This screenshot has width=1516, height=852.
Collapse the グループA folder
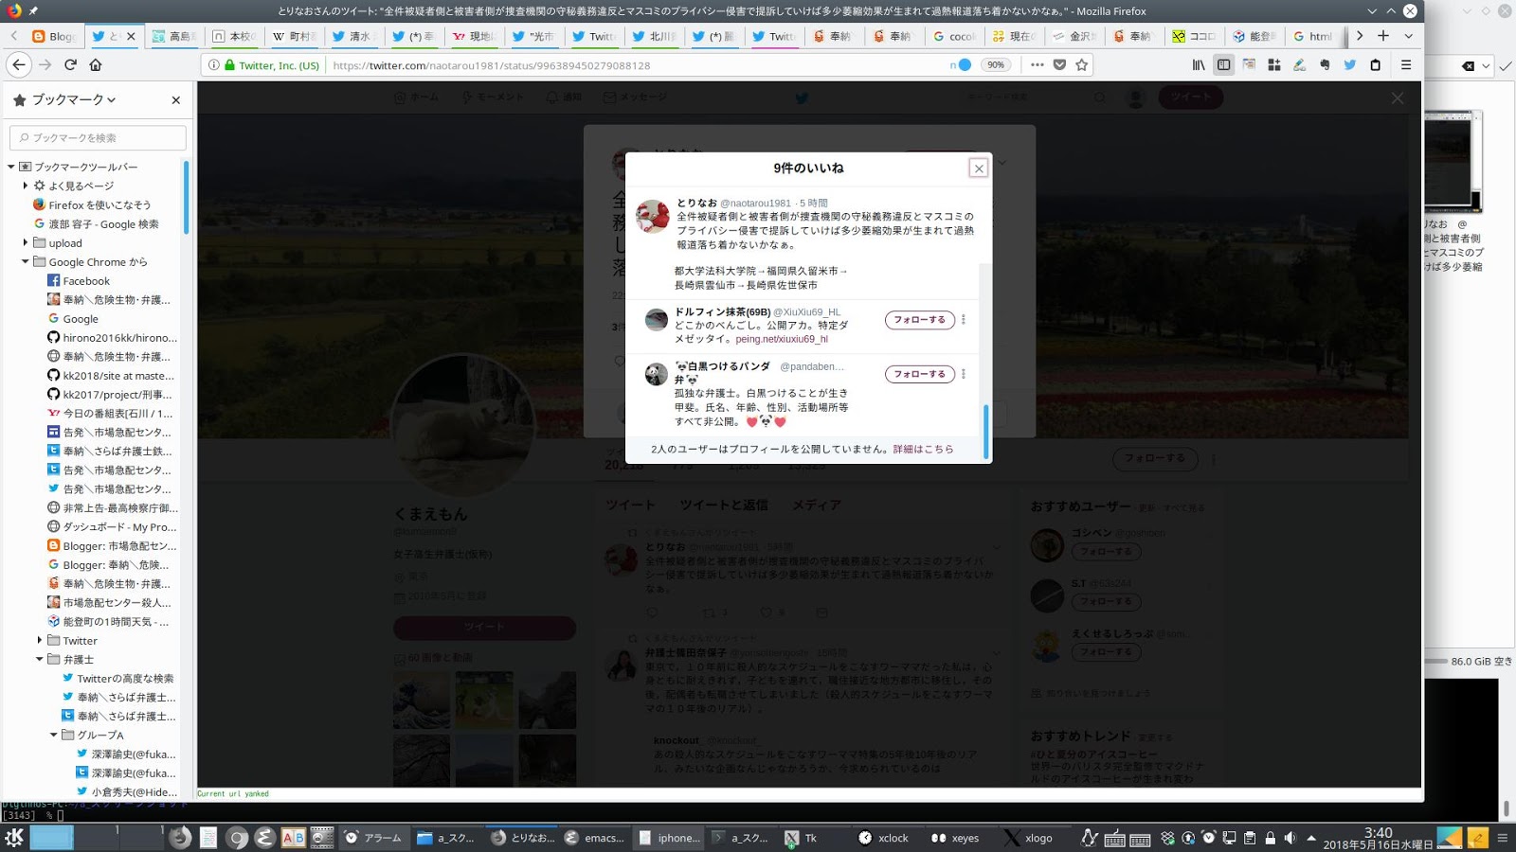[54, 735]
